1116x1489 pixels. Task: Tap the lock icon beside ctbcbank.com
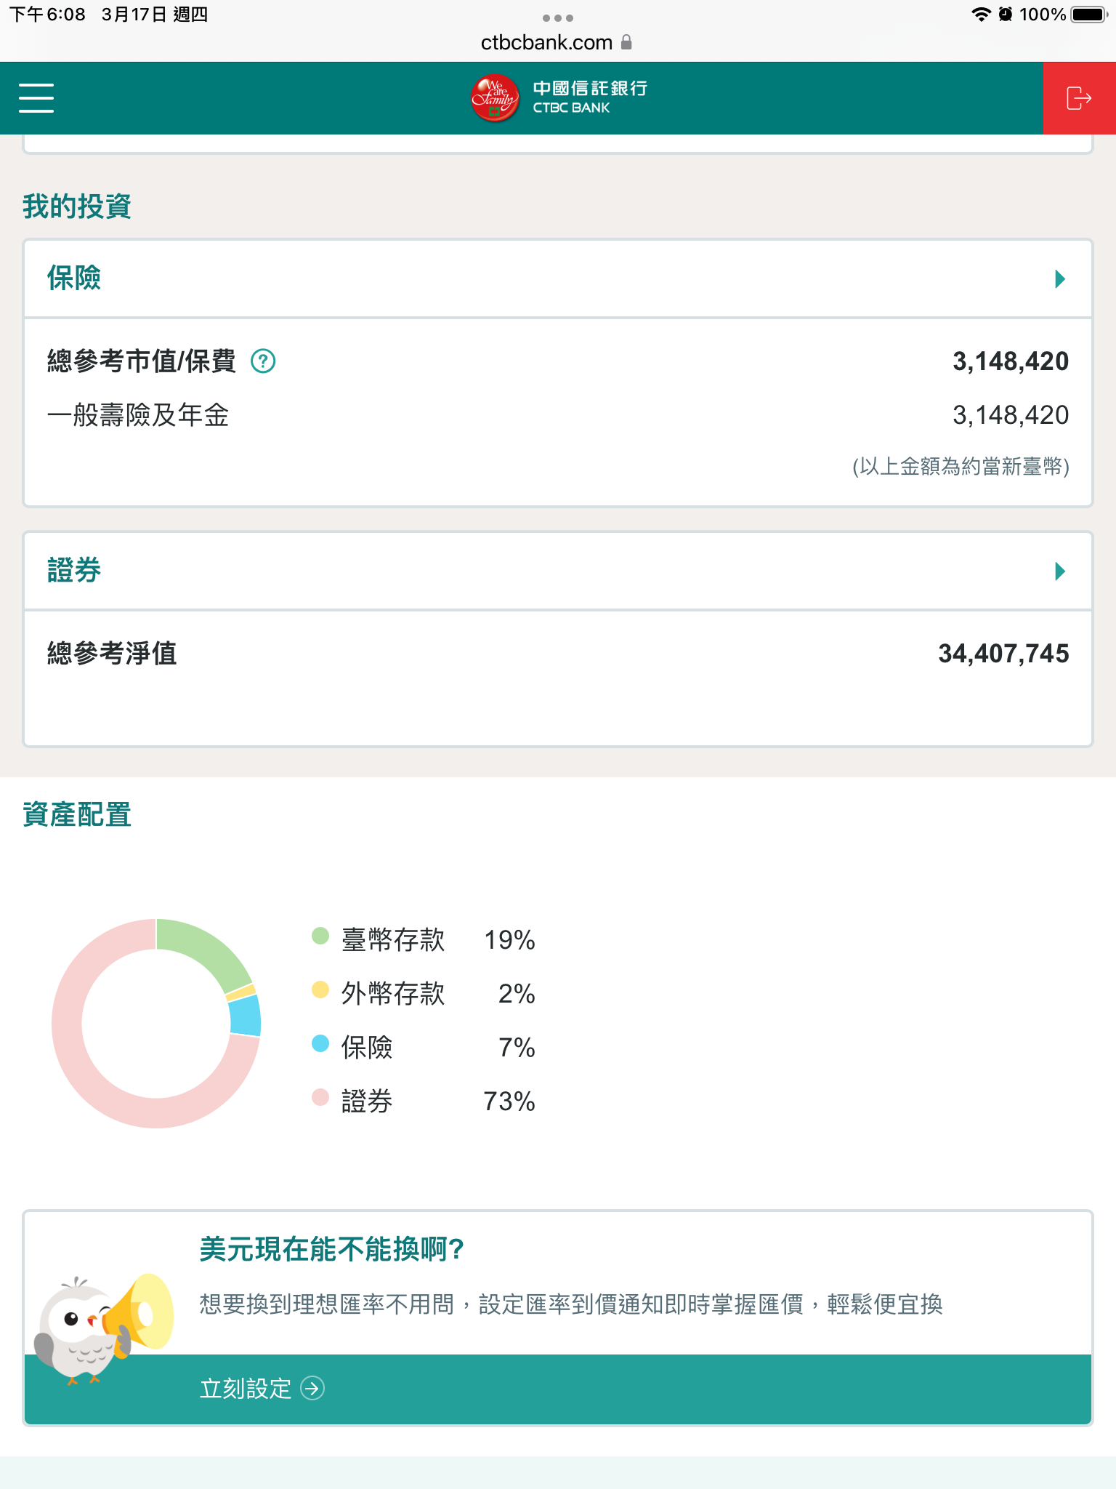626,43
